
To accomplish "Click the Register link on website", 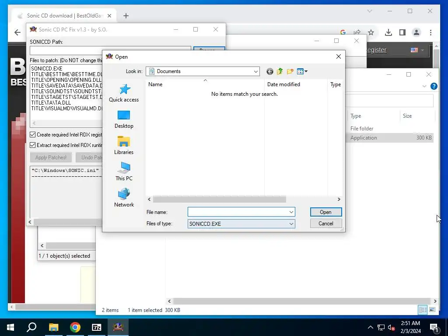I will tap(376, 50).
